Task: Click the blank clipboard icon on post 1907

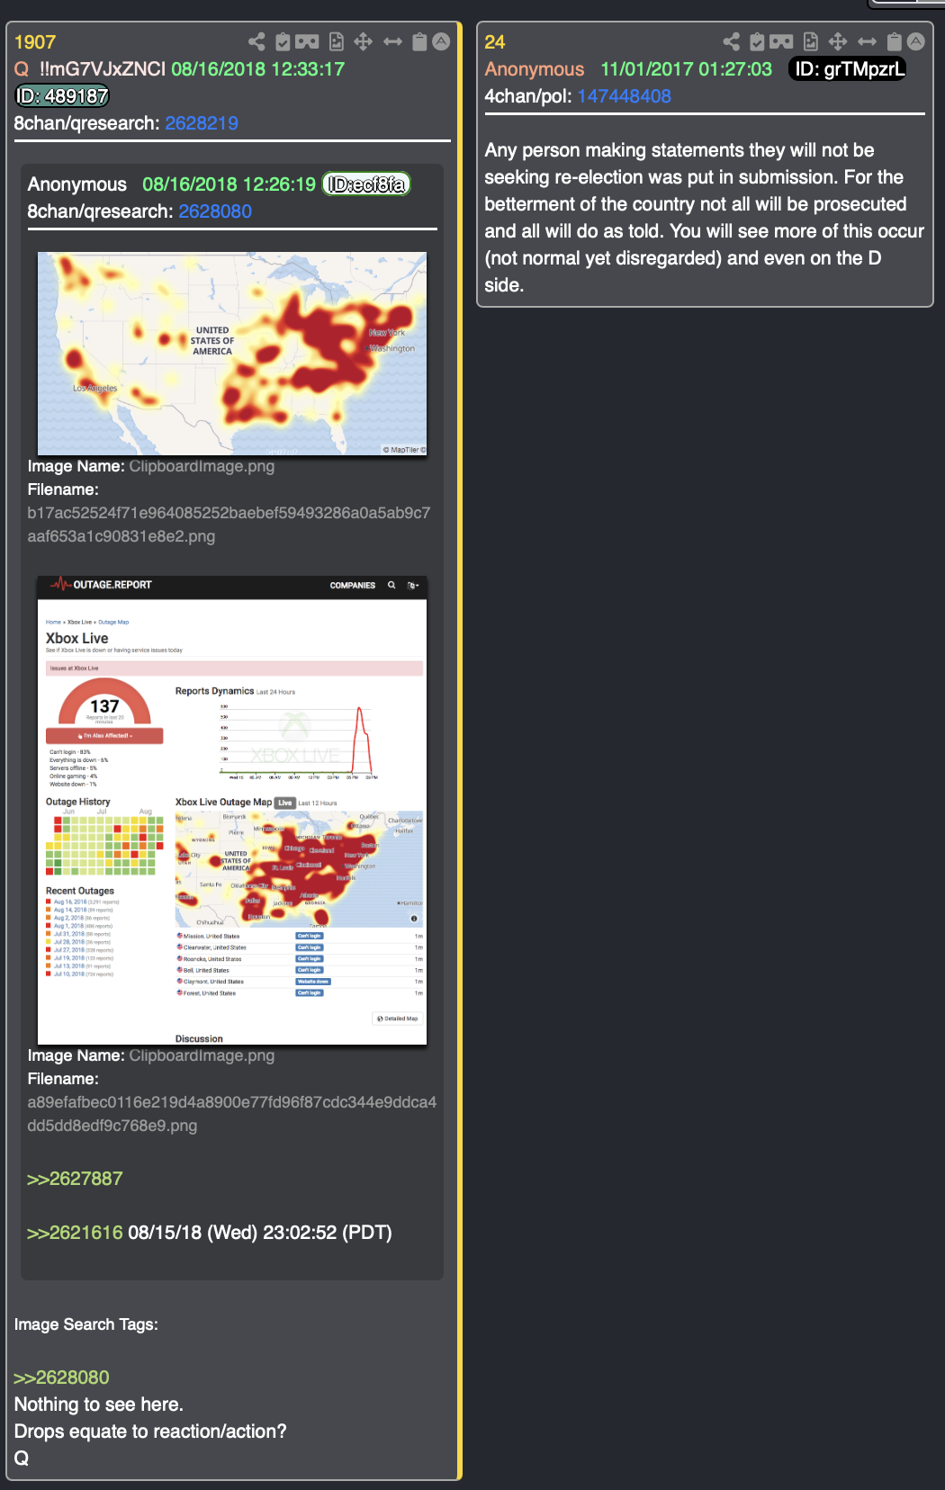Action: coord(419,41)
